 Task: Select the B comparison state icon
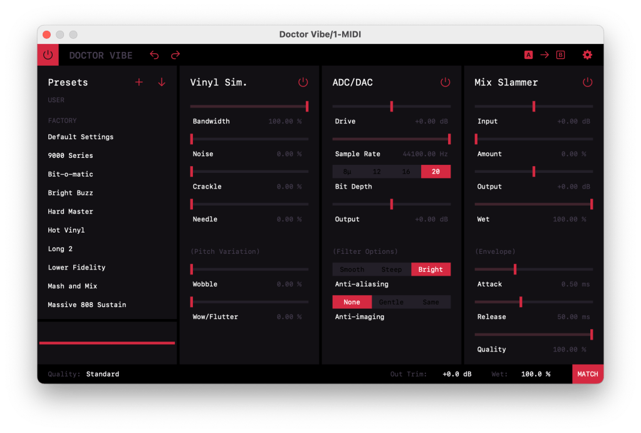point(560,55)
